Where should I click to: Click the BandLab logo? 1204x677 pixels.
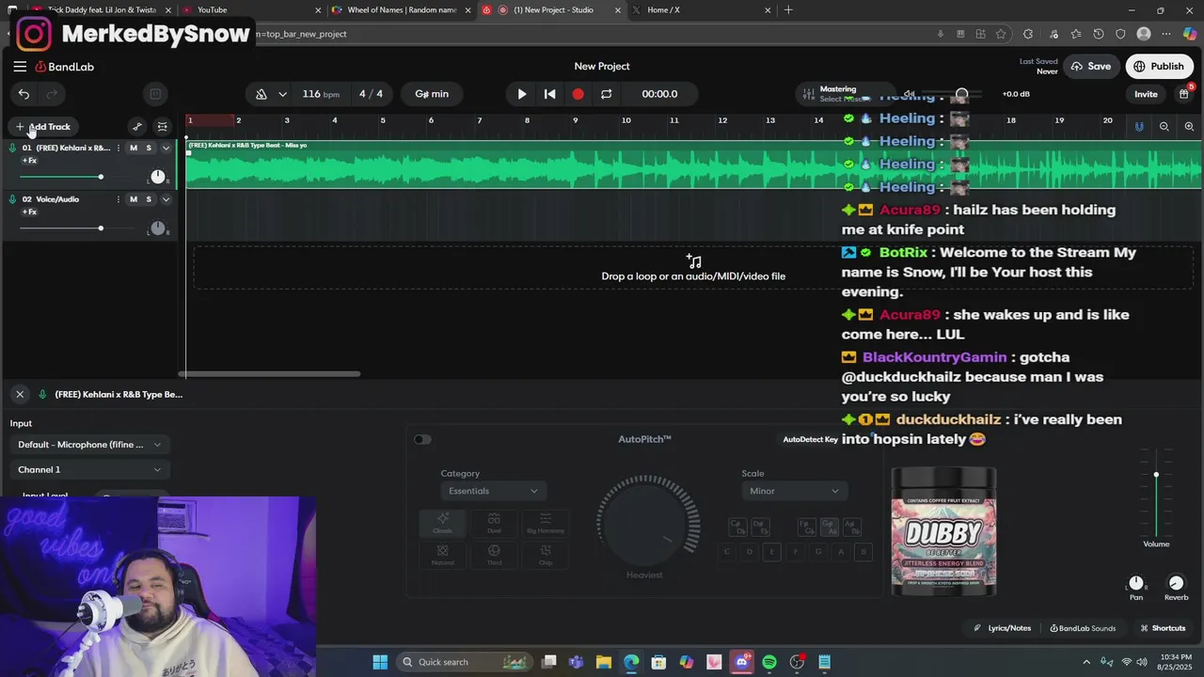[65, 67]
